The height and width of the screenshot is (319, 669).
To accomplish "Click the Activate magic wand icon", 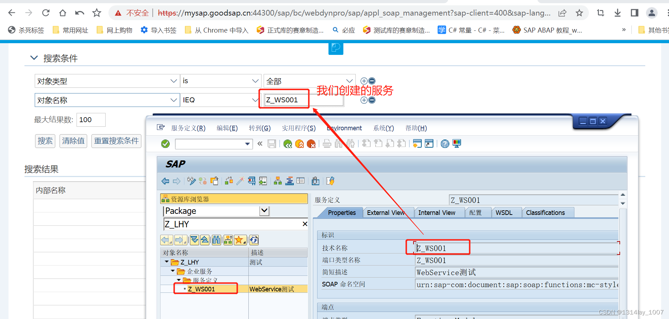I will coord(240,181).
